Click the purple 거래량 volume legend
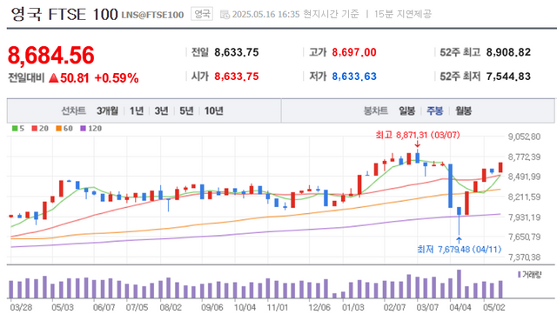 tap(529, 275)
